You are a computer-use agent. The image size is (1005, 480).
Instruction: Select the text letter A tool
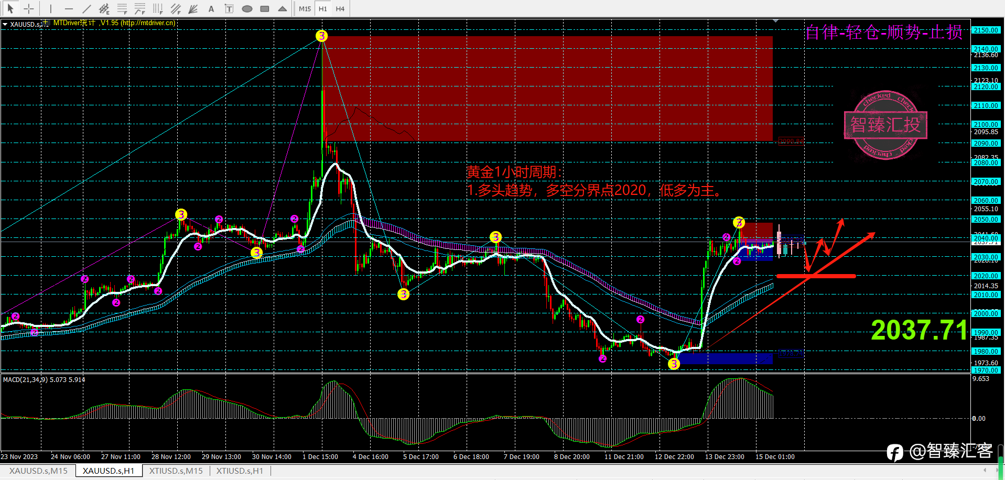tap(211, 8)
